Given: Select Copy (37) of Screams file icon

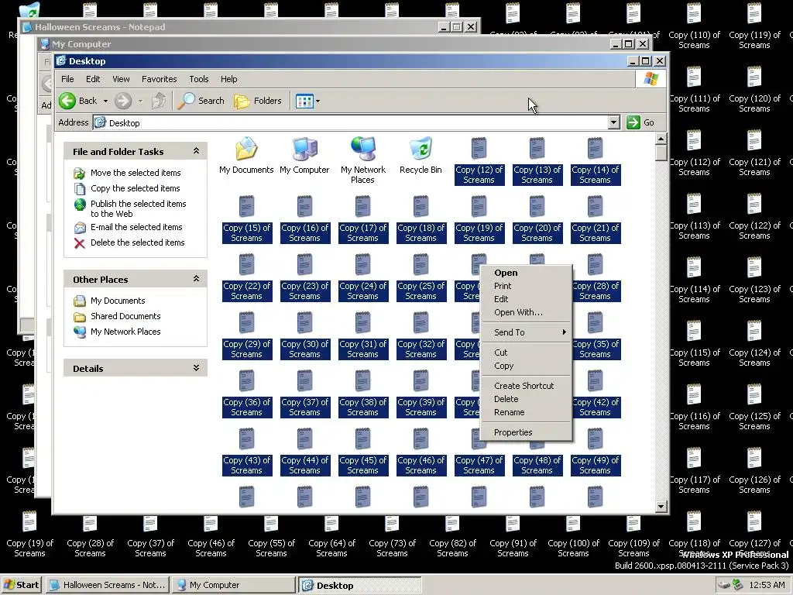Looking at the screenshot, I should [x=304, y=381].
